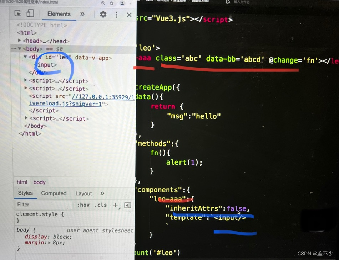The height and width of the screenshot is (260, 339).
Task: Collapse the body node
Action: point(20,49)
